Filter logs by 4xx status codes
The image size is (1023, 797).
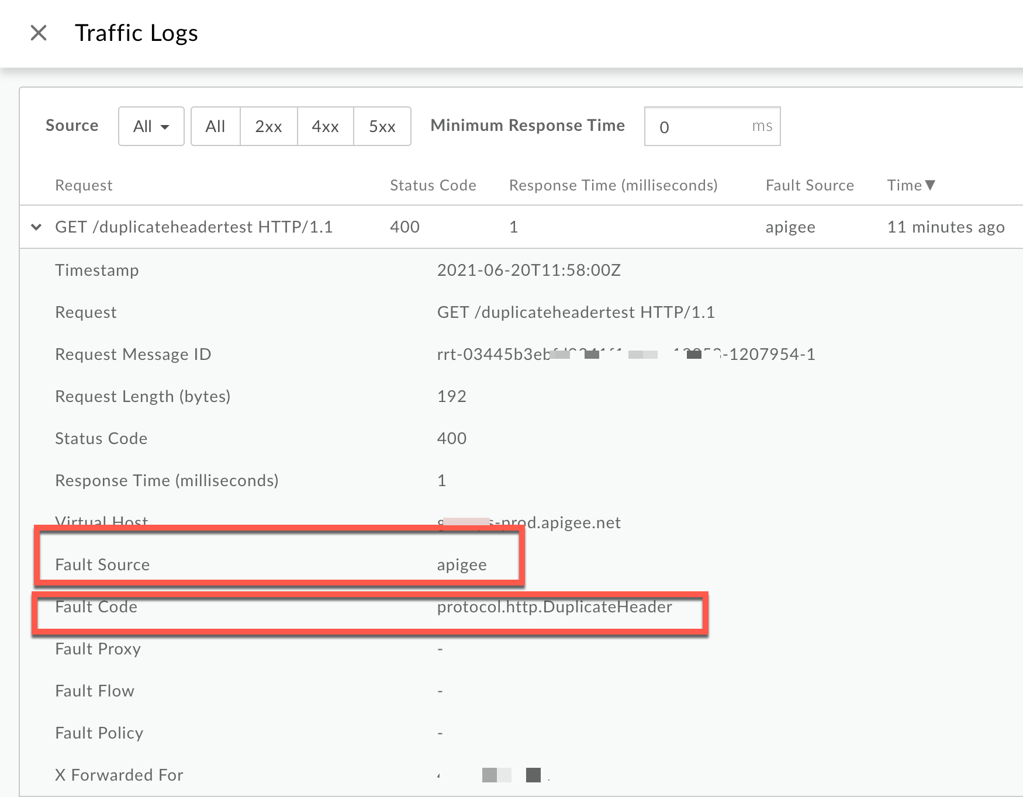(x=325, y=126)
